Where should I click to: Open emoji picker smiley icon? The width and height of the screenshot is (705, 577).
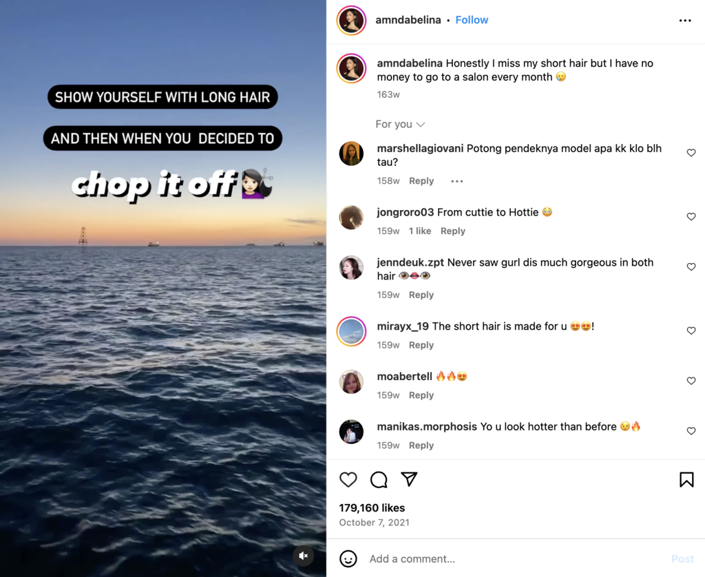[348, 558]
